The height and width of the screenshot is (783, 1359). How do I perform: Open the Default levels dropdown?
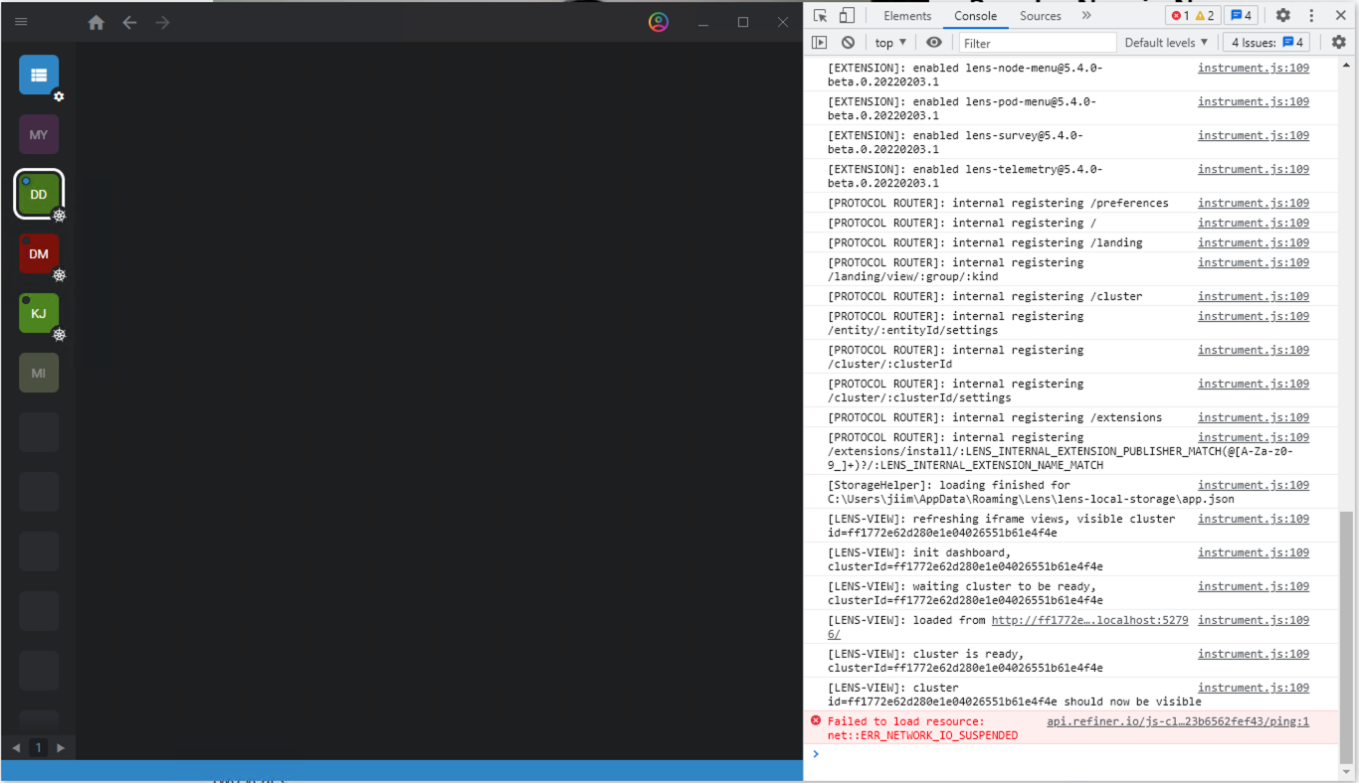click(x=1166, y=43)
